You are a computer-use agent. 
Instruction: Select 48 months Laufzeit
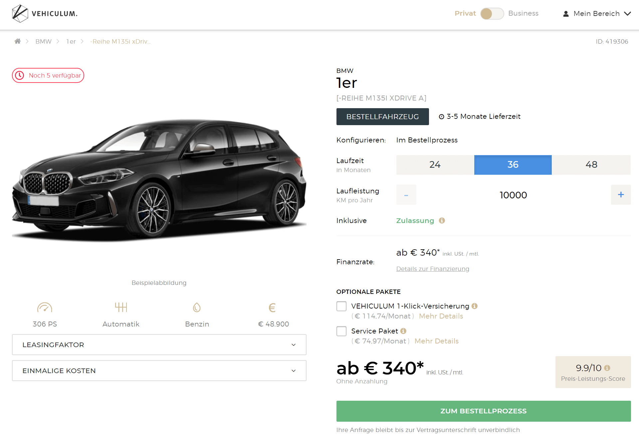coord(591,165)
